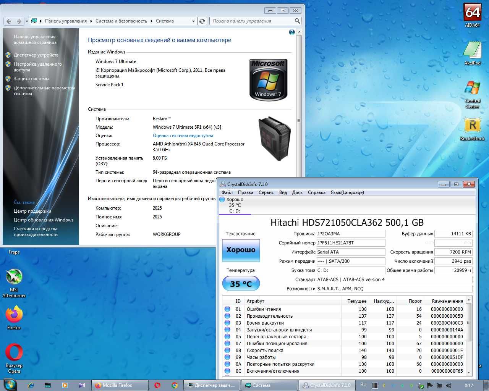Open Центр поддержки link

pyautogui.click(x=32, y=211)
